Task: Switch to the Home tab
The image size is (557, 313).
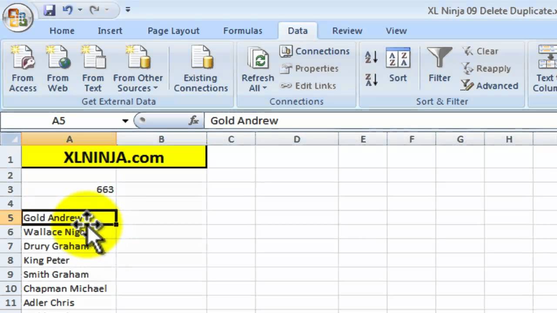Action: coord(62,31)
